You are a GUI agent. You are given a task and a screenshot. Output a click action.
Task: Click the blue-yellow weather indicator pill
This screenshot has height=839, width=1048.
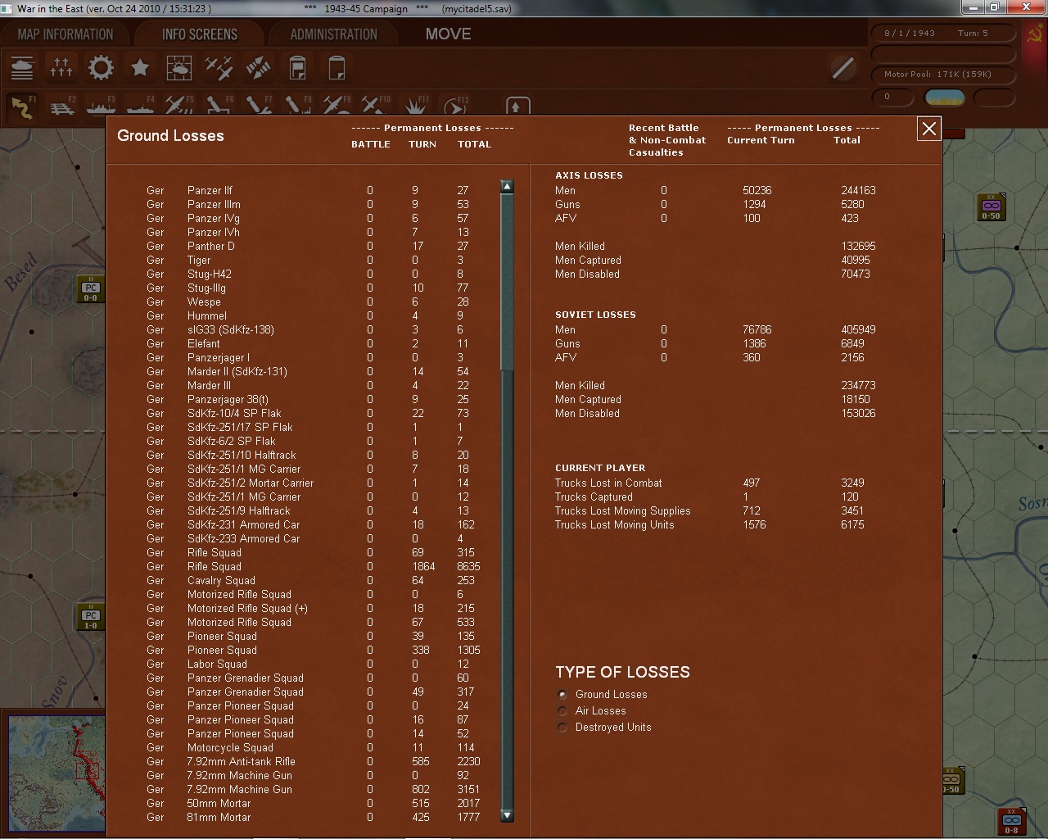pos(944,98)
